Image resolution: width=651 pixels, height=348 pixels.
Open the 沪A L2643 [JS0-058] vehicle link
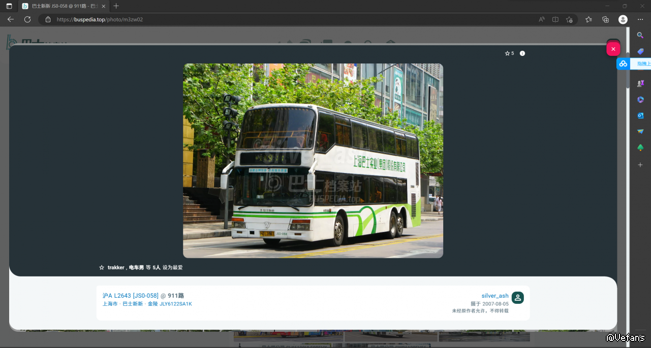pos(131,296)
